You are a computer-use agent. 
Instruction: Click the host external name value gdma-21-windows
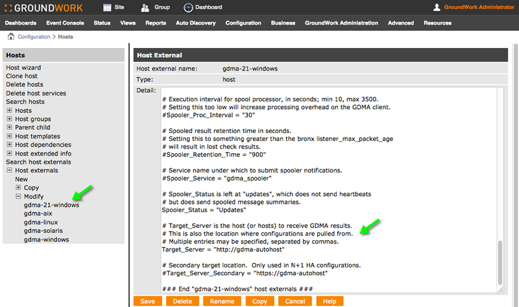point(250,69)
